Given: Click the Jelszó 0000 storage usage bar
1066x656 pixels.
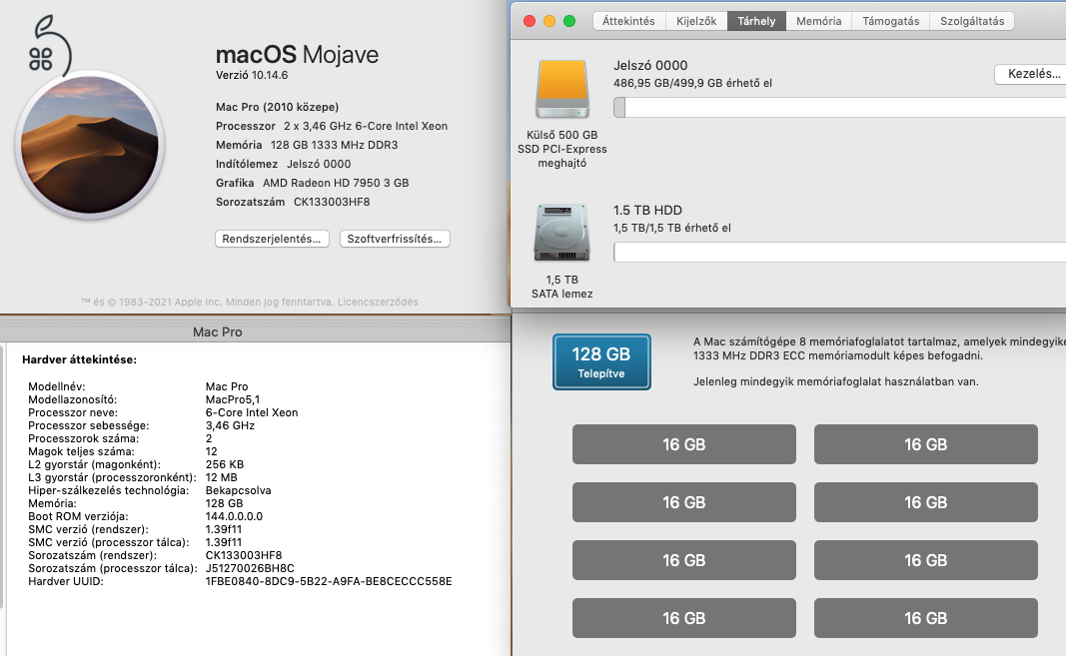Looking at the screenshot, I should click(x=839, y=108).
